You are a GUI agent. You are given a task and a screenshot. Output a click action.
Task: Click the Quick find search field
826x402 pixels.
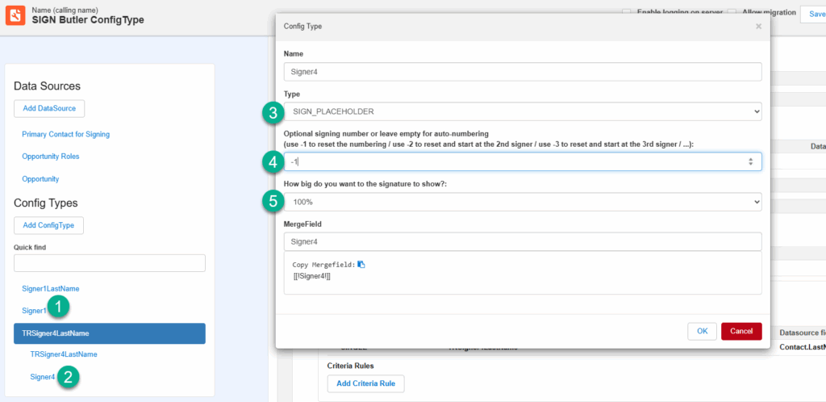[110, 263]
